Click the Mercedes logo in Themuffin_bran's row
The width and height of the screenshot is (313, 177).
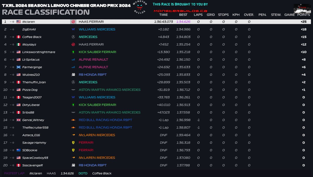click(73, 82)
